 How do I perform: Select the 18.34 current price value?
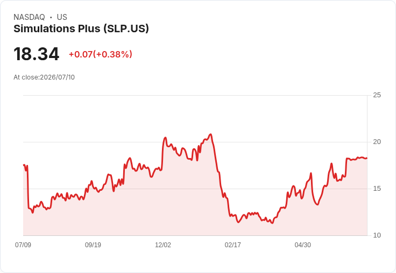click(x=37, y=54)
